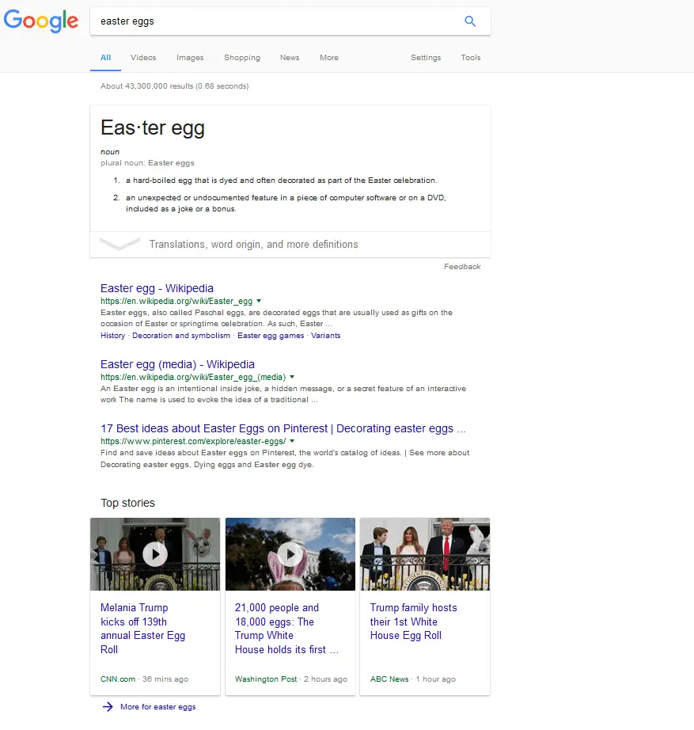
Task: Play the Washington Post story video
Action: tap(290, 554)
